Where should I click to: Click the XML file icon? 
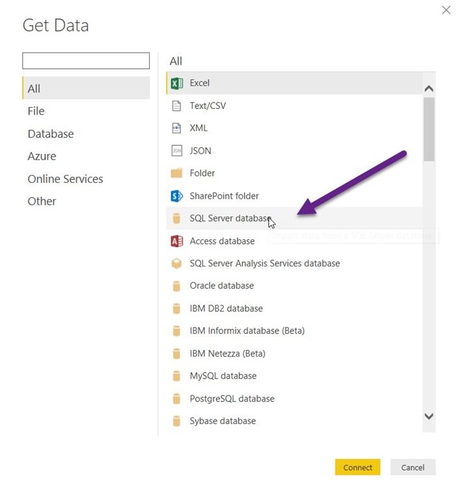[176, 128]
